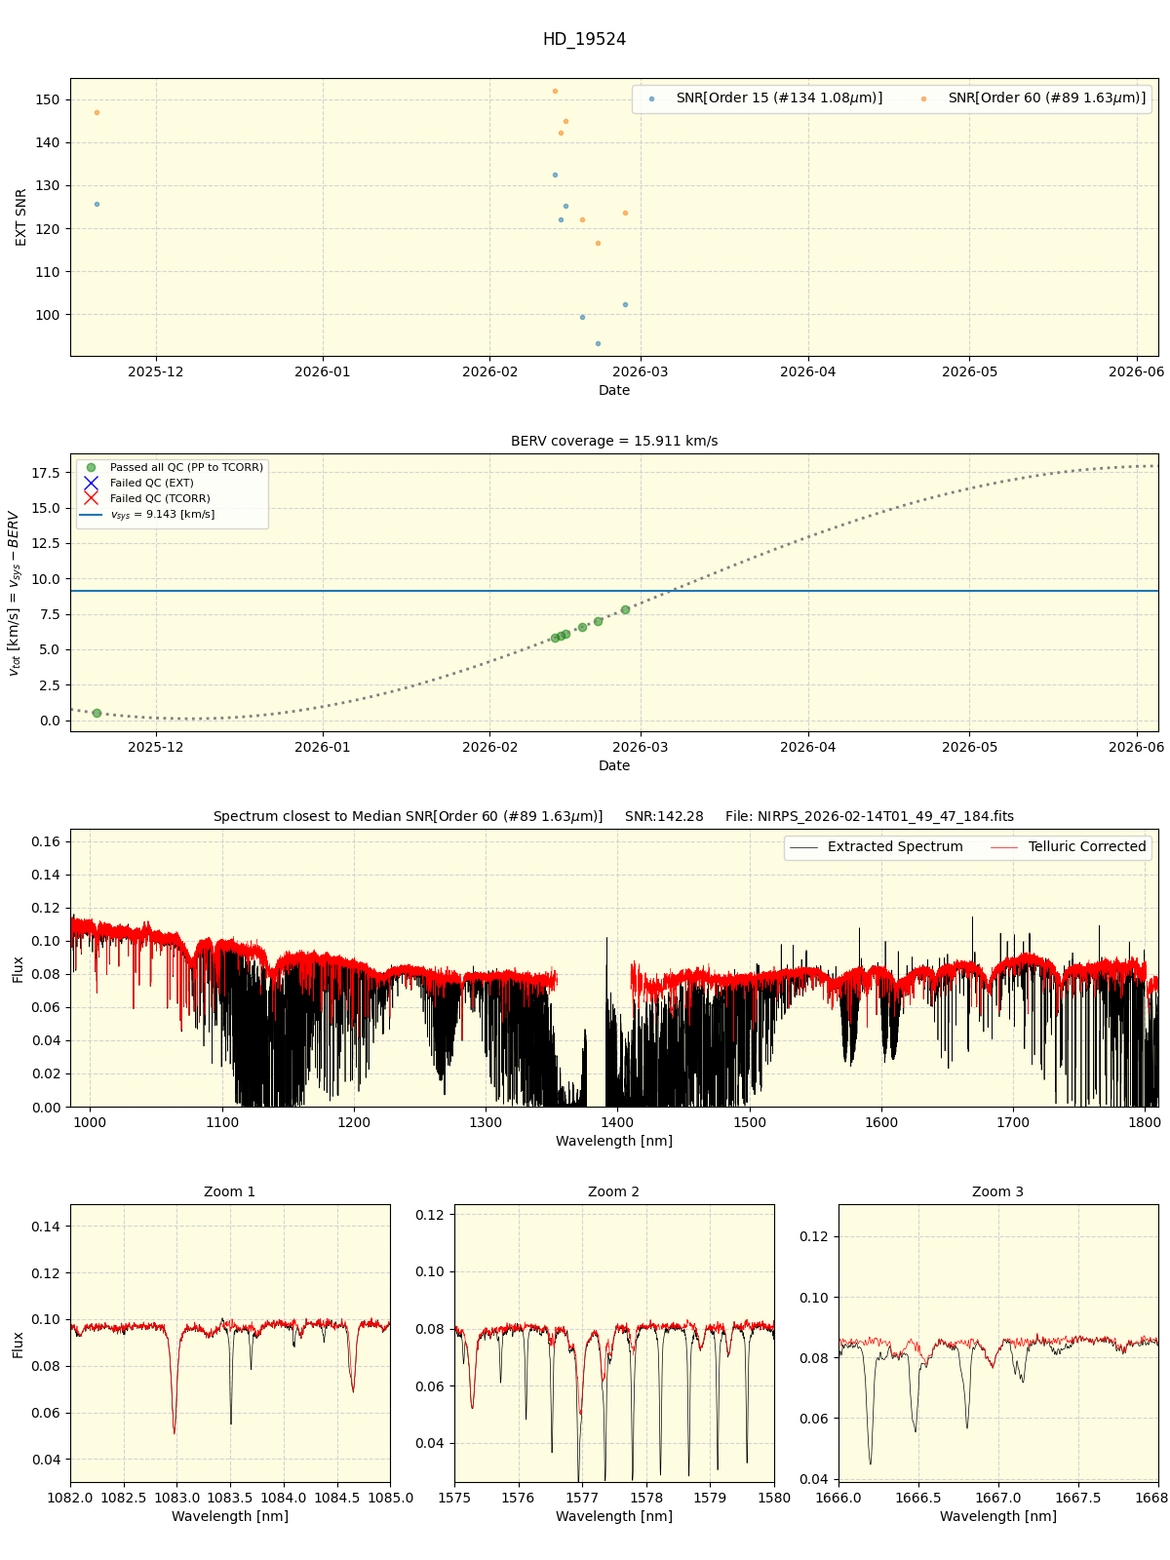The height and width of the screenshot is (1560, 1170).
Task: Click the horizontal blue vsys line
Action: pos(614,591)
